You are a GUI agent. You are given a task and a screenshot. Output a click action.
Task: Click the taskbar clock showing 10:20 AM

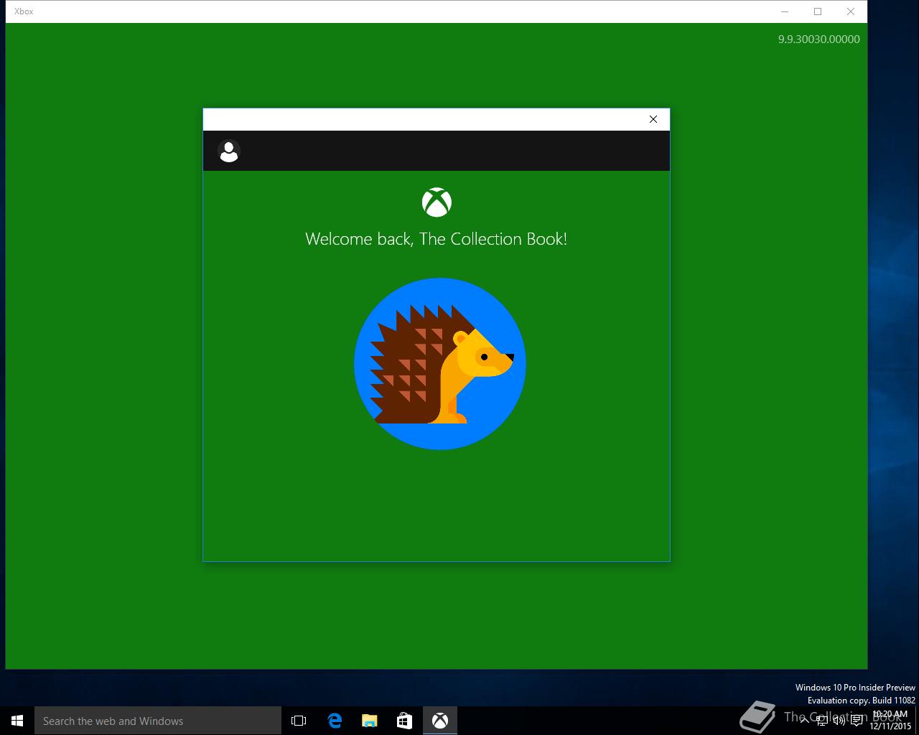(x=890, y=721)
